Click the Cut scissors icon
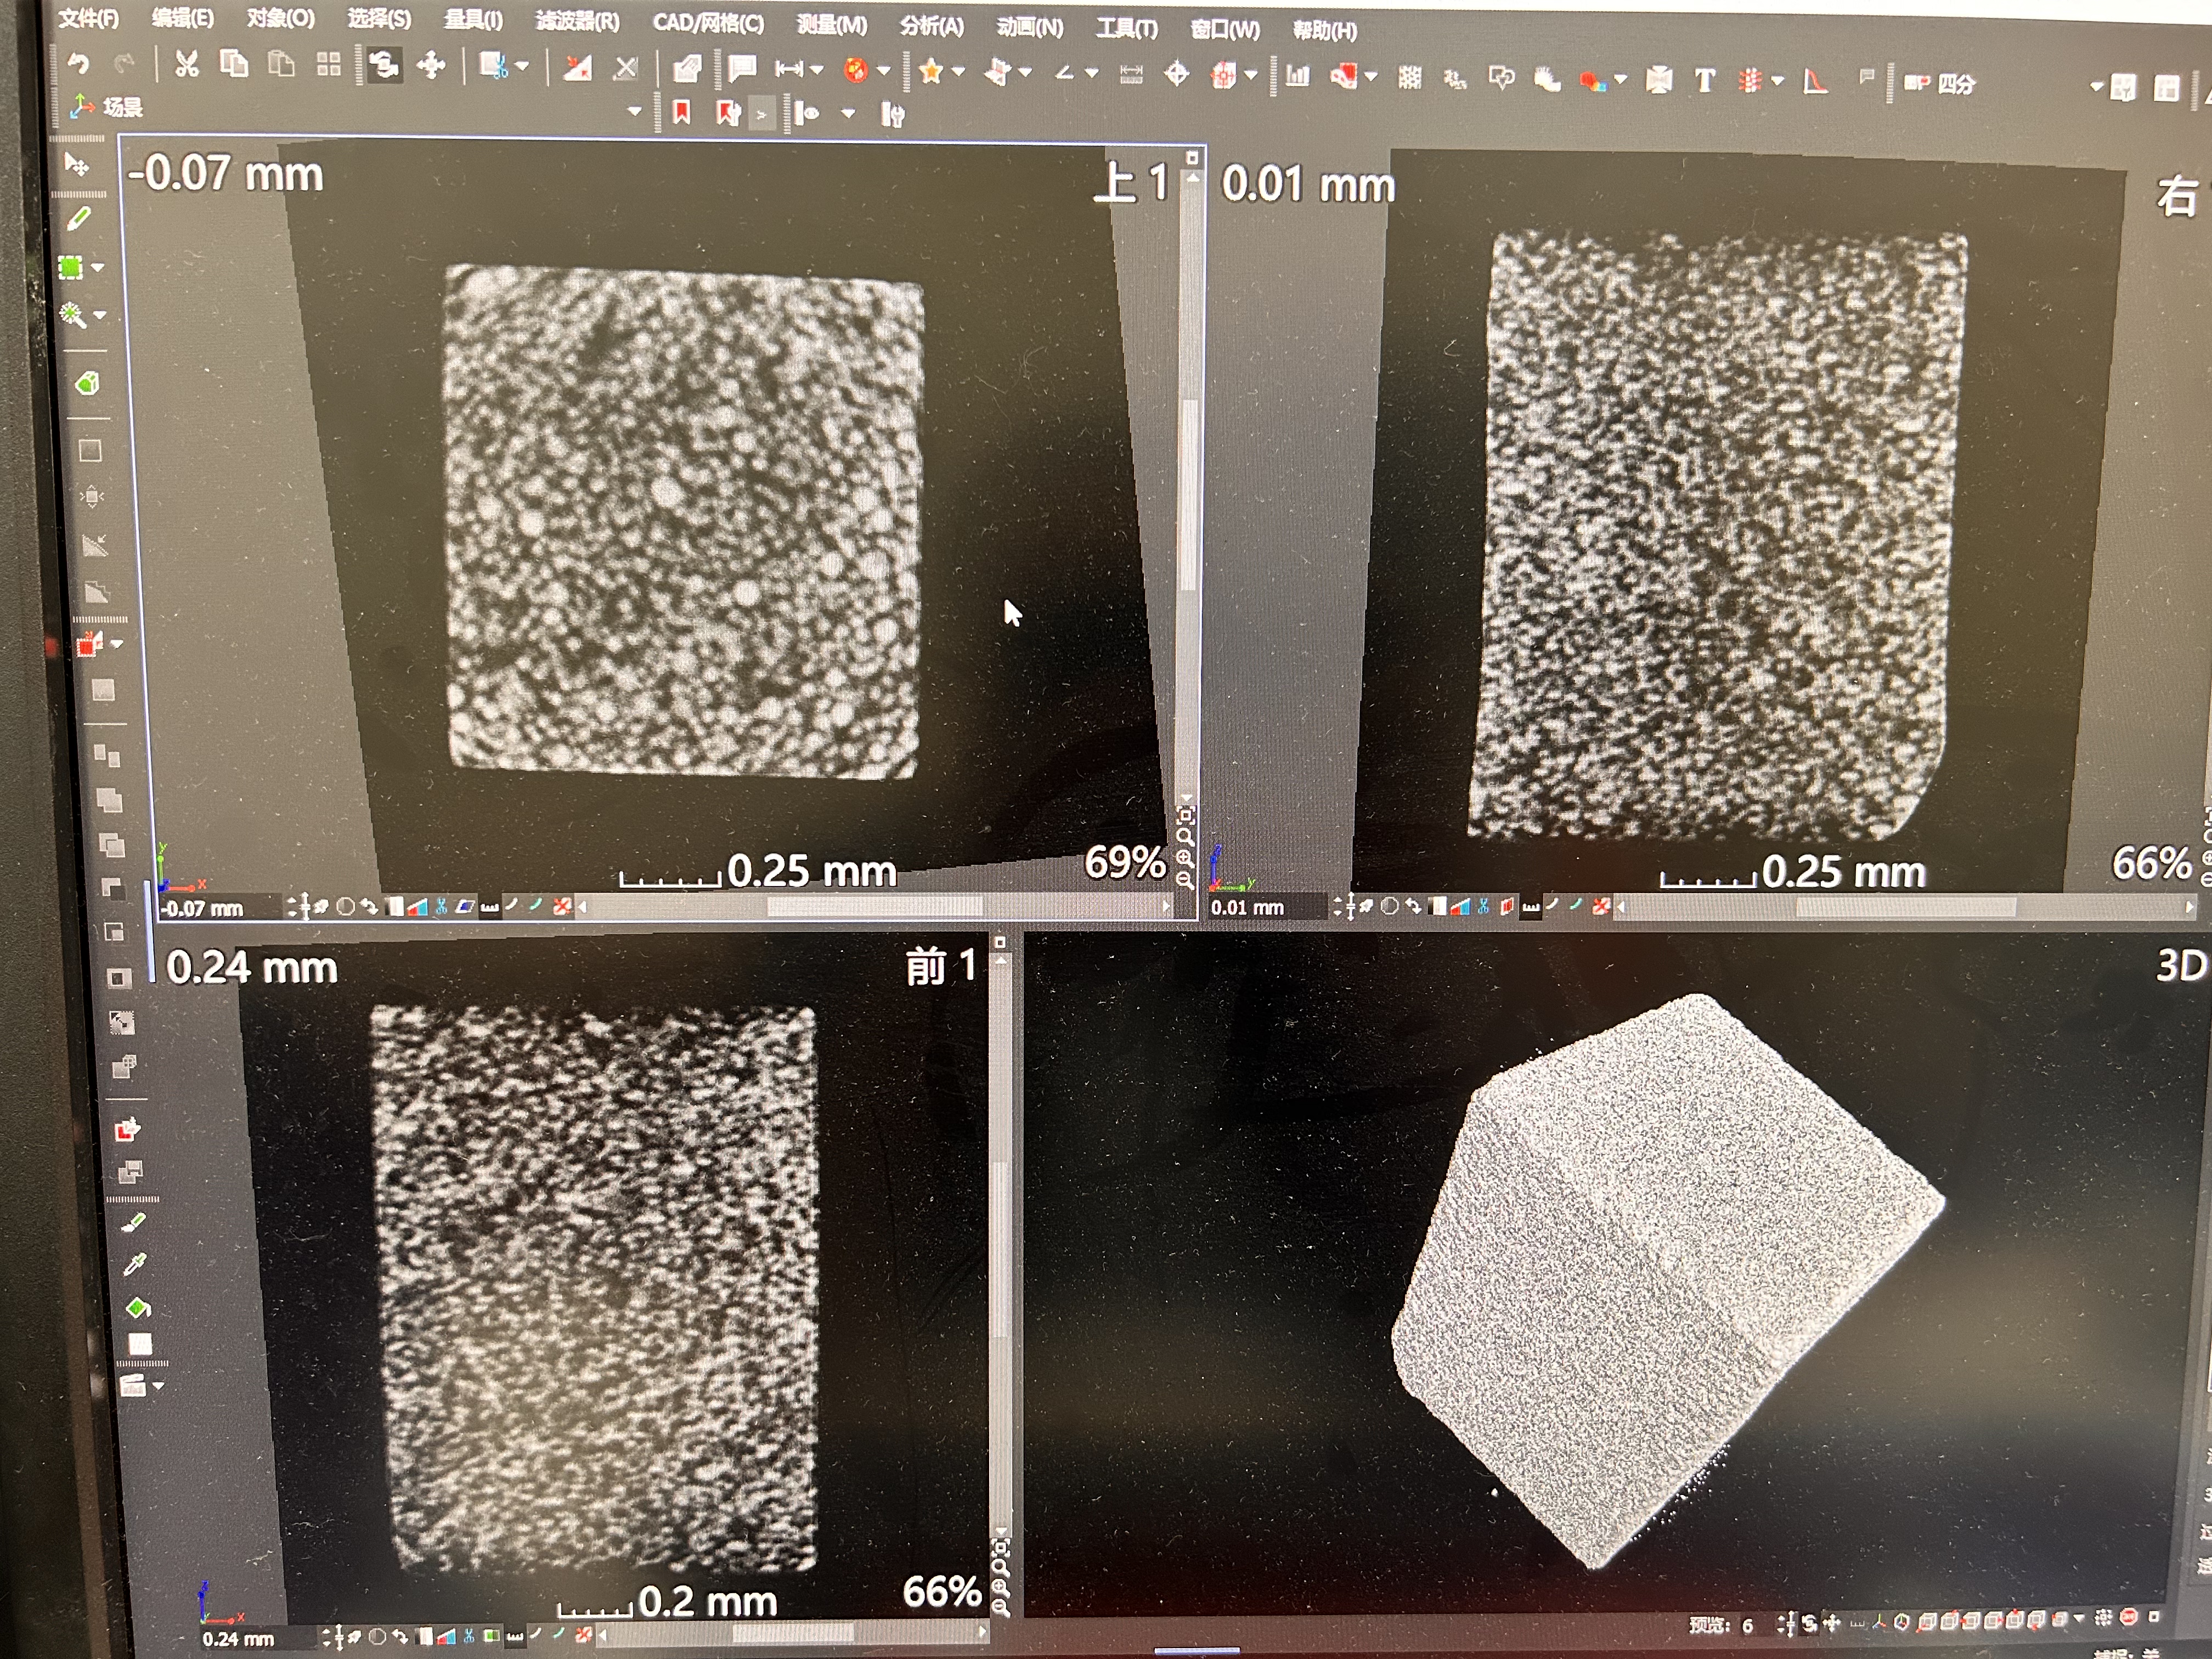 coord(186,65)
